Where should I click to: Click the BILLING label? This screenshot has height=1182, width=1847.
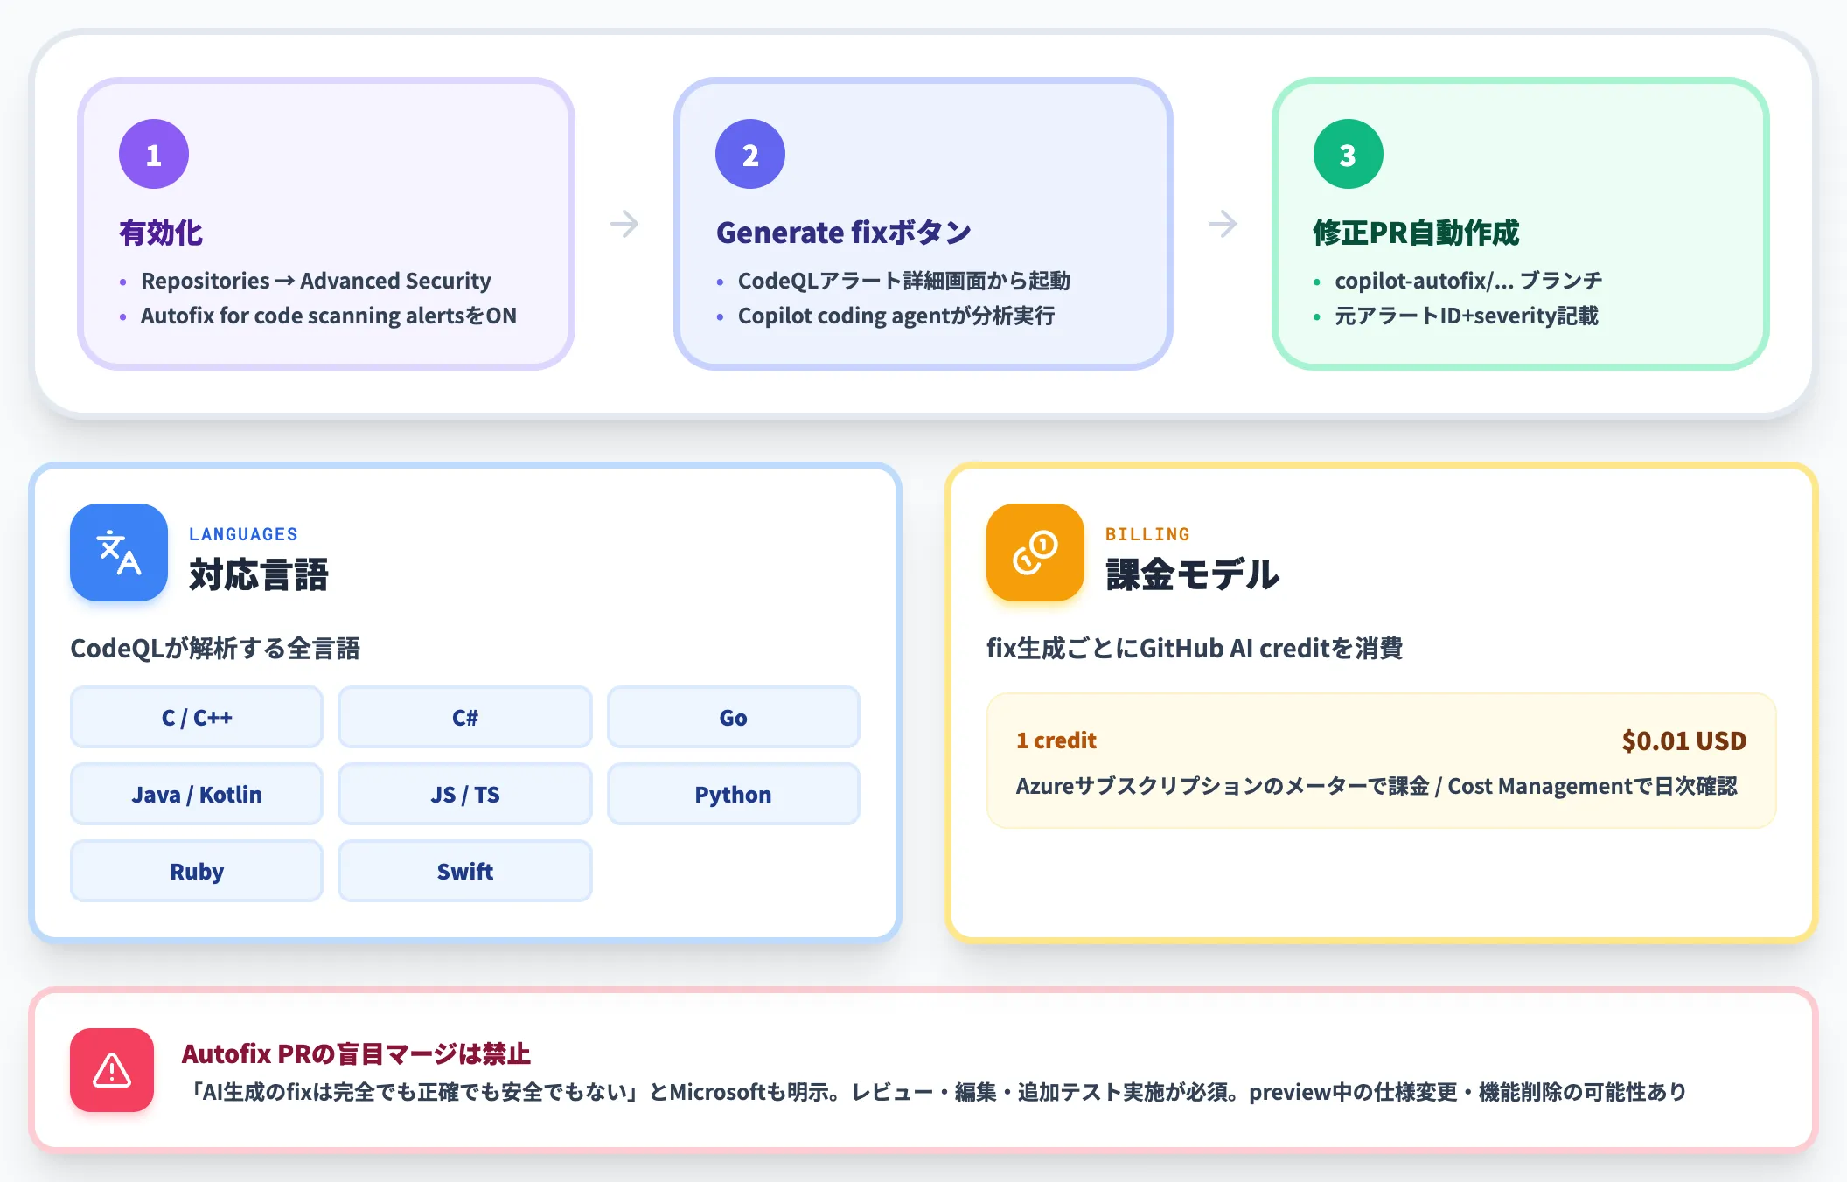[x=1147, y=534]
